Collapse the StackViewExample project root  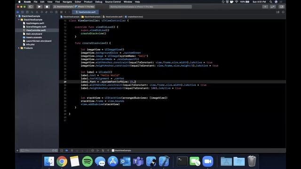coord(17,16)
